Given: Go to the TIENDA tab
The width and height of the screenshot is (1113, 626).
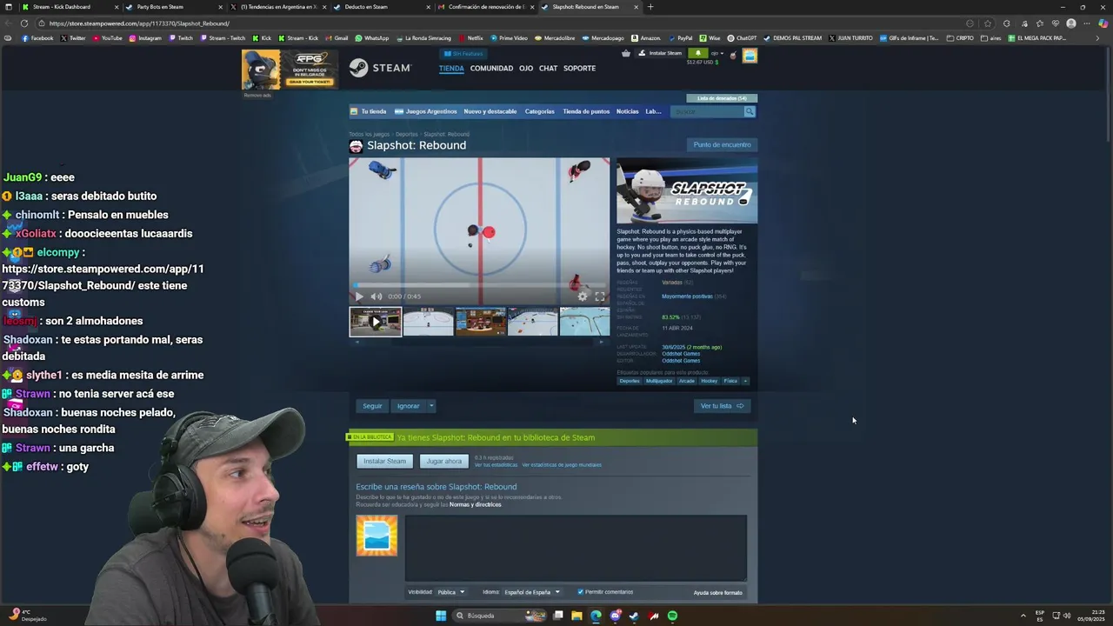Looking at the screenshot, I should (451, 68).
